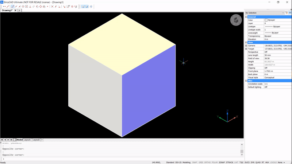Select the Intersection snap X icon
Viewport: 292px width, 164px height.
coord(52,7)
